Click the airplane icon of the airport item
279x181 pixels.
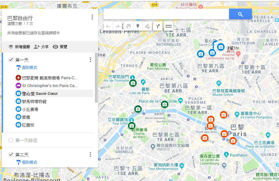pyautogui.click(x=18, y=78)
